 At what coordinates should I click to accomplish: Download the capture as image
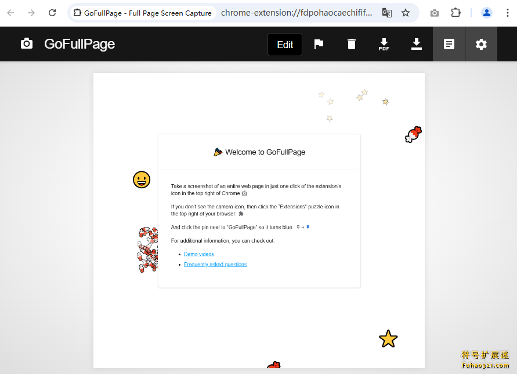pyautogui.click(x=417, y=44)
